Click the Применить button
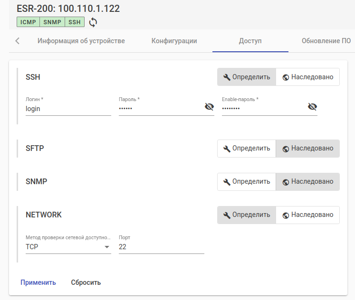355x300 pixels. (x=38, y=282)
